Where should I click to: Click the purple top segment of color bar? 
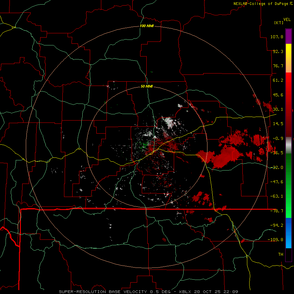[288, 36]
